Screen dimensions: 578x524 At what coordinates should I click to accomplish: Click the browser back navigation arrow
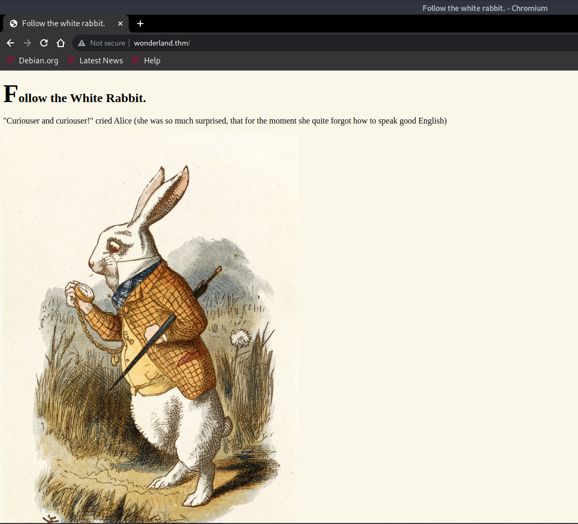(10, 43)
